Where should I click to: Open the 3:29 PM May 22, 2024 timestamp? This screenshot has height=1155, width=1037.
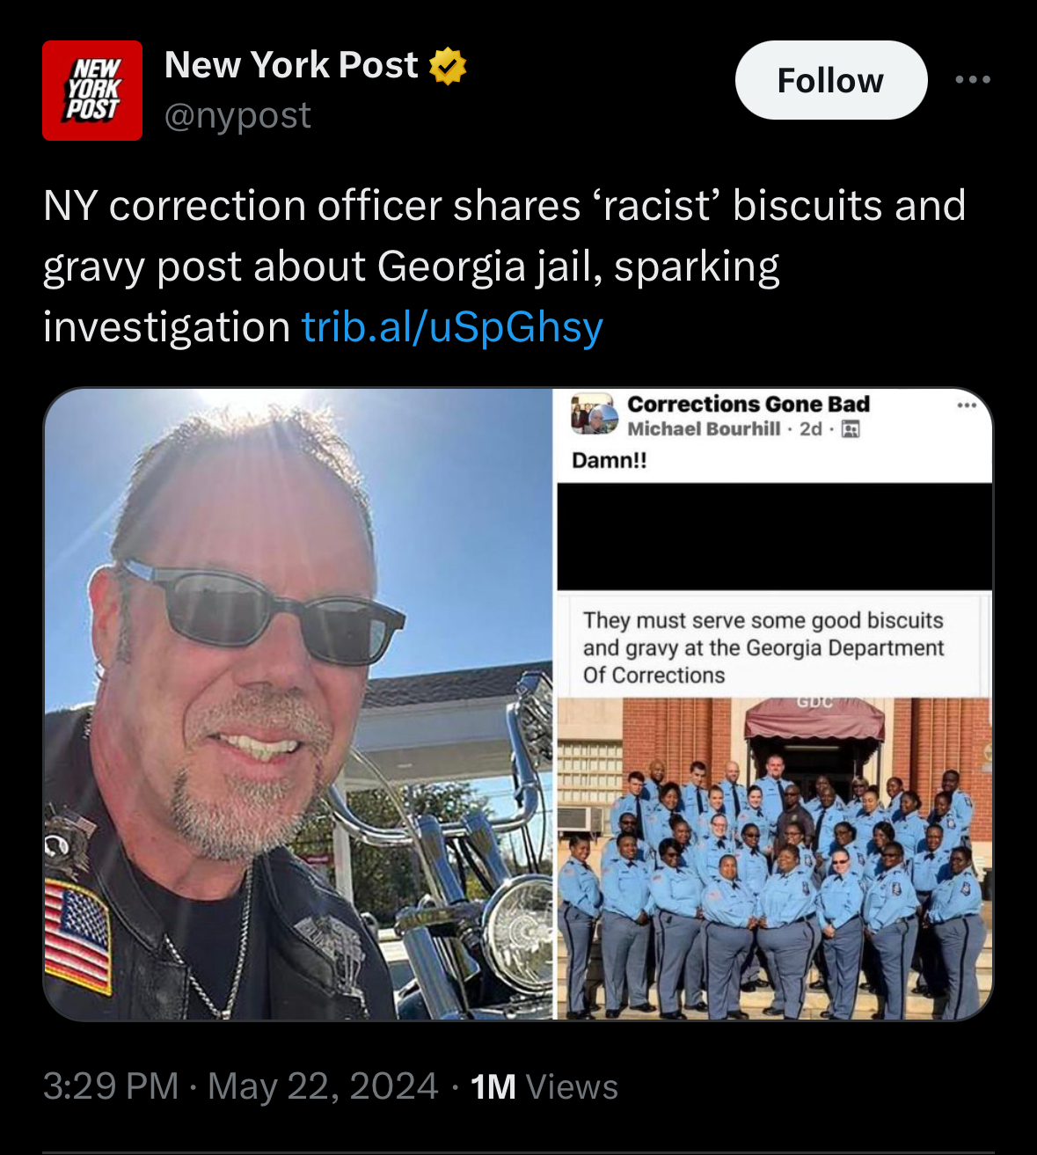(240, 1086)
